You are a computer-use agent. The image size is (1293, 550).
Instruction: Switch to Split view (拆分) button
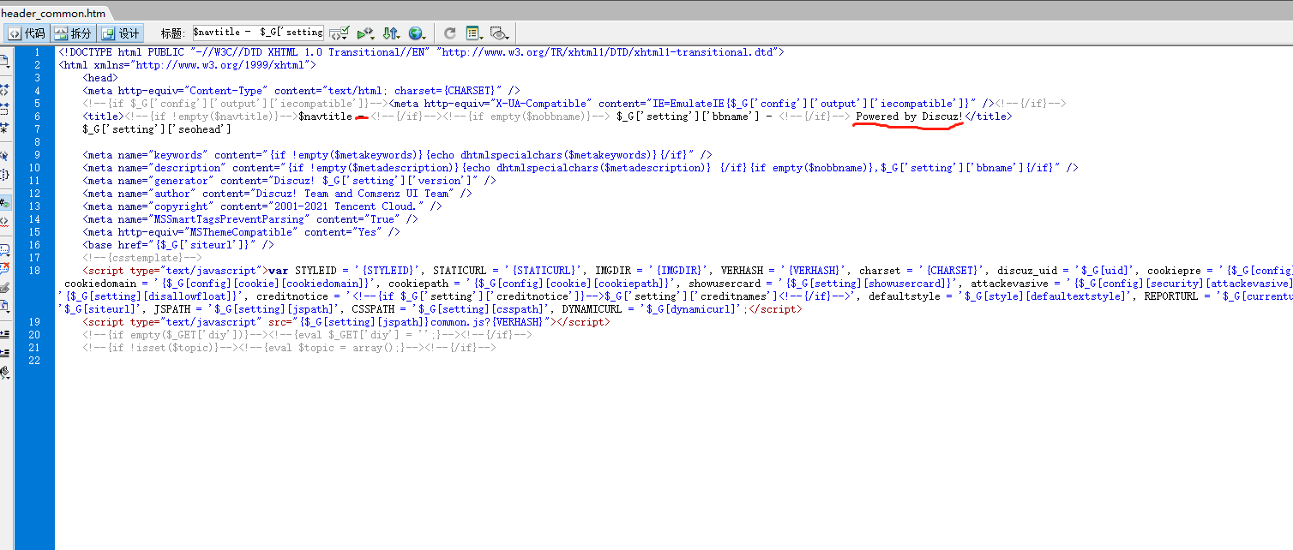72,33
